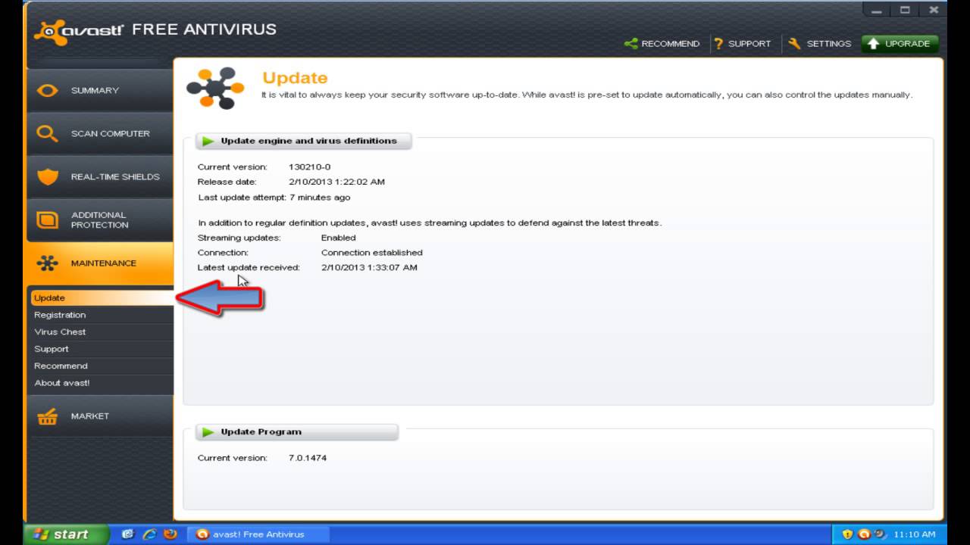Click the orange Update heading
The width and height of the screenshot is (970, 545).
[x=295, y=78]
